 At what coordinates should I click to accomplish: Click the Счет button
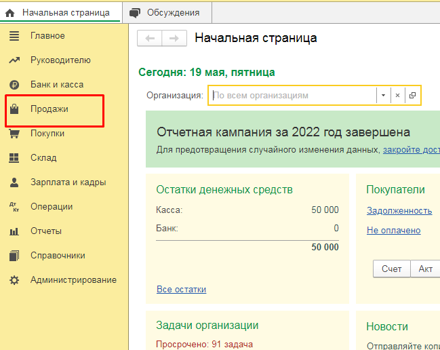tap(391, 269)
